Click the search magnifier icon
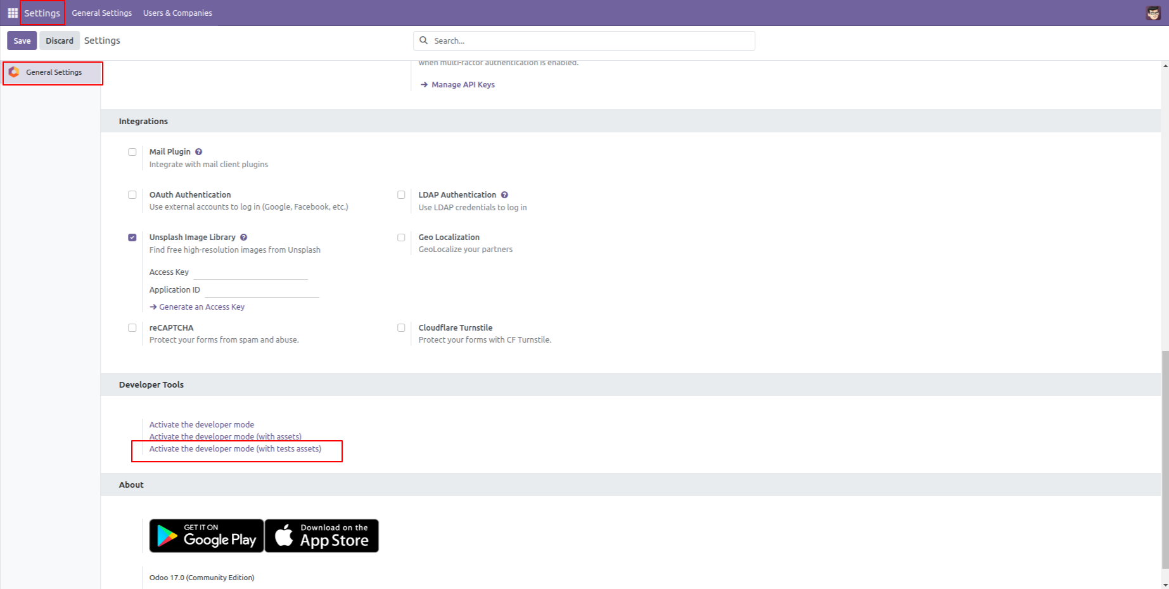Image resolution: width=1169 pixels, height=589 pixels. [424, 41]
